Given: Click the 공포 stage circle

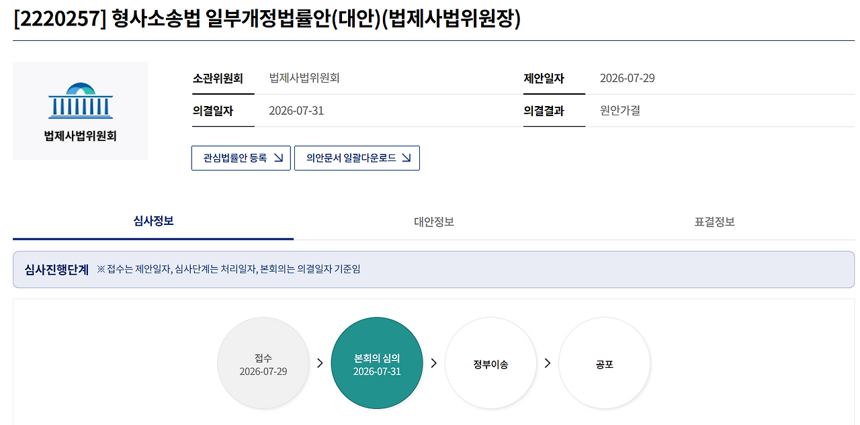Looking at the screenshot, I should 605,363.
